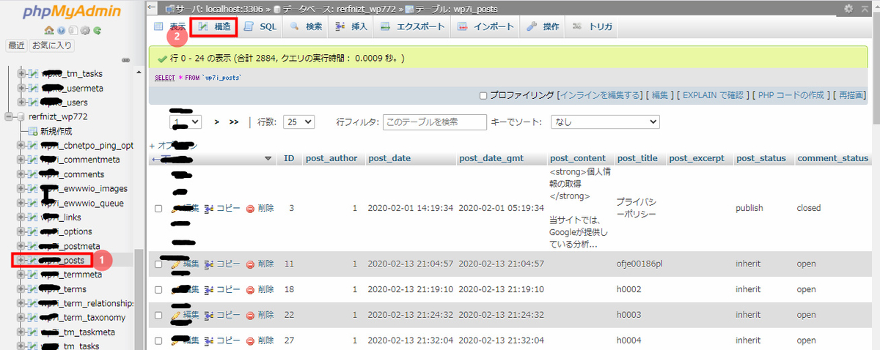Click delete icon in row ID 22
880x350 pixels.
(250, 316)
